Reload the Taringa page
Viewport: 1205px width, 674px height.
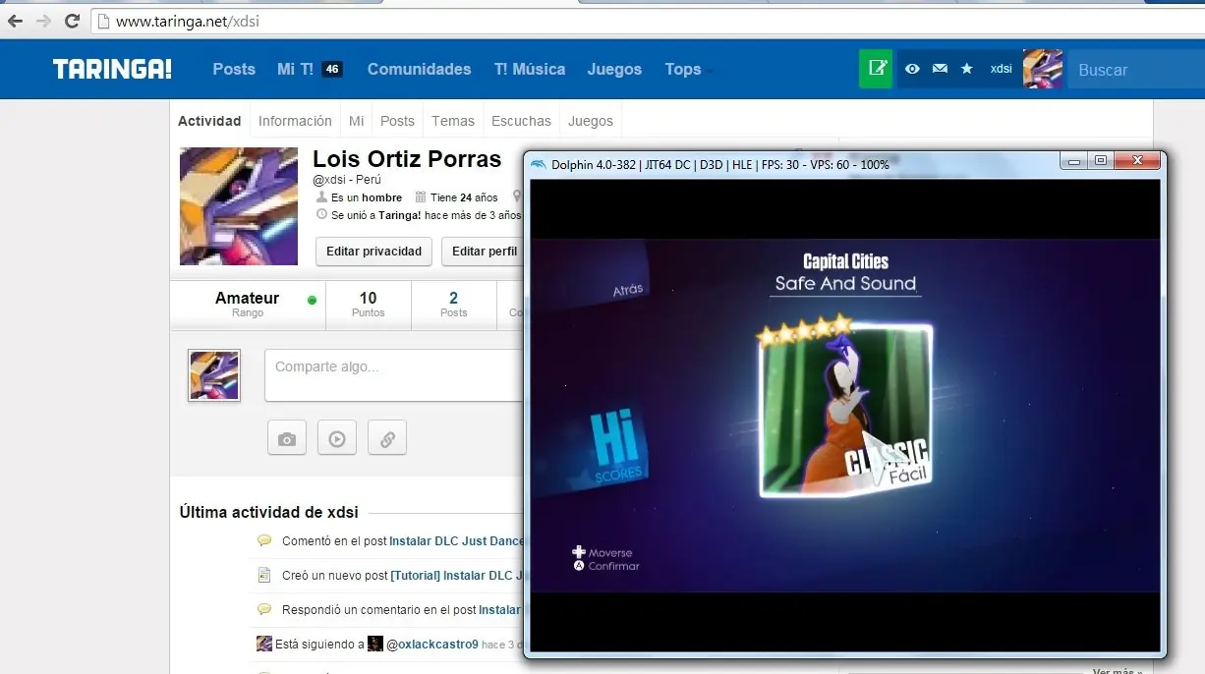pyautogui.click(x=72, y=21)
